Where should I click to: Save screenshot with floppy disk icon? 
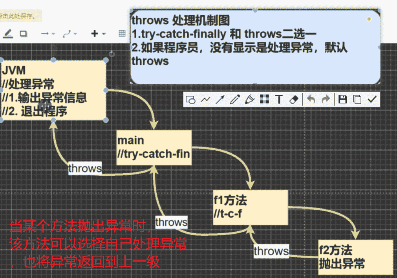click(x=343, y=100)
